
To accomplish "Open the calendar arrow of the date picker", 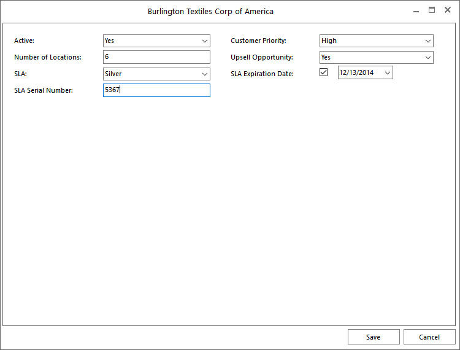I will point(387,73).
